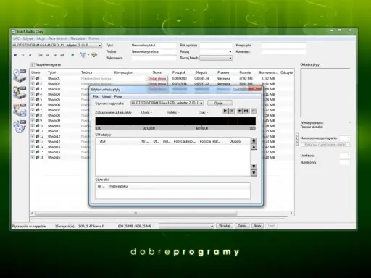371x278 pixels.
Task: Click the freedb cart icon in toolbar
Action: [83, 55]
